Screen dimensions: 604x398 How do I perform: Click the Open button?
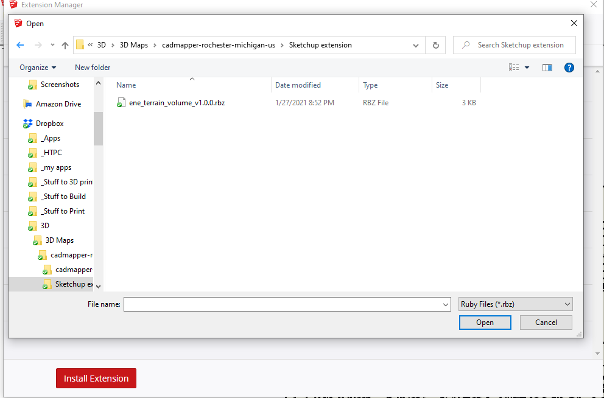point(485,323)
